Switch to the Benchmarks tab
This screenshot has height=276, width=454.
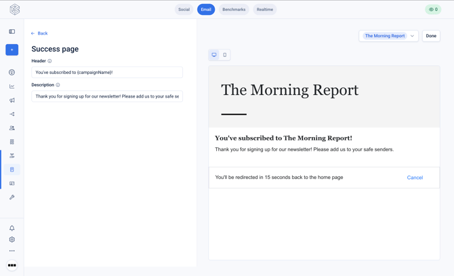click(x=234, y=9)
